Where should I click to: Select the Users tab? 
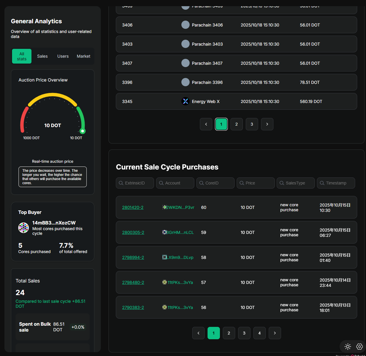(x=63, y=56)
